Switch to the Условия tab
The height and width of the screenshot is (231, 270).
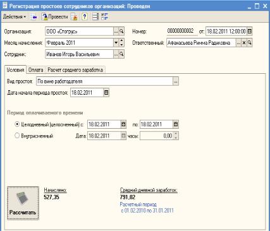(x=15, y=70)
